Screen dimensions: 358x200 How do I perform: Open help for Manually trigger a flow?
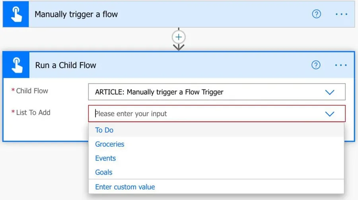316,14
